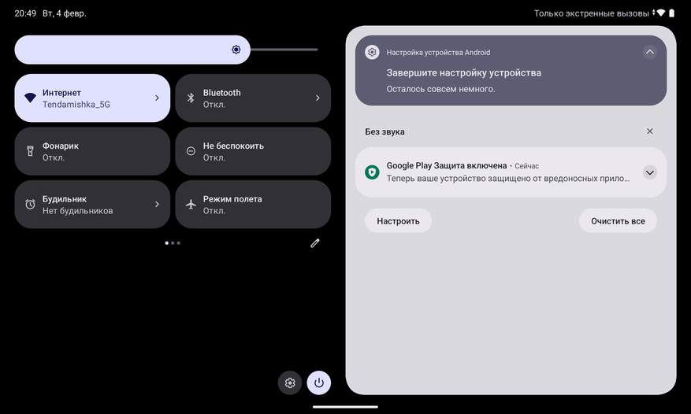Tap the battery icon in status bar
This screenshot has width=691, height=414.
point(671,13)
